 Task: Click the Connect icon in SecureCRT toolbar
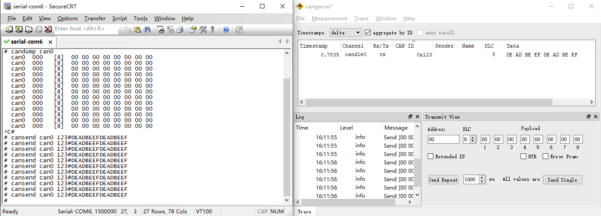[9, 30]
